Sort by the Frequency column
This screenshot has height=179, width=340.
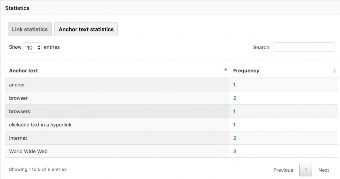point(284,71)
